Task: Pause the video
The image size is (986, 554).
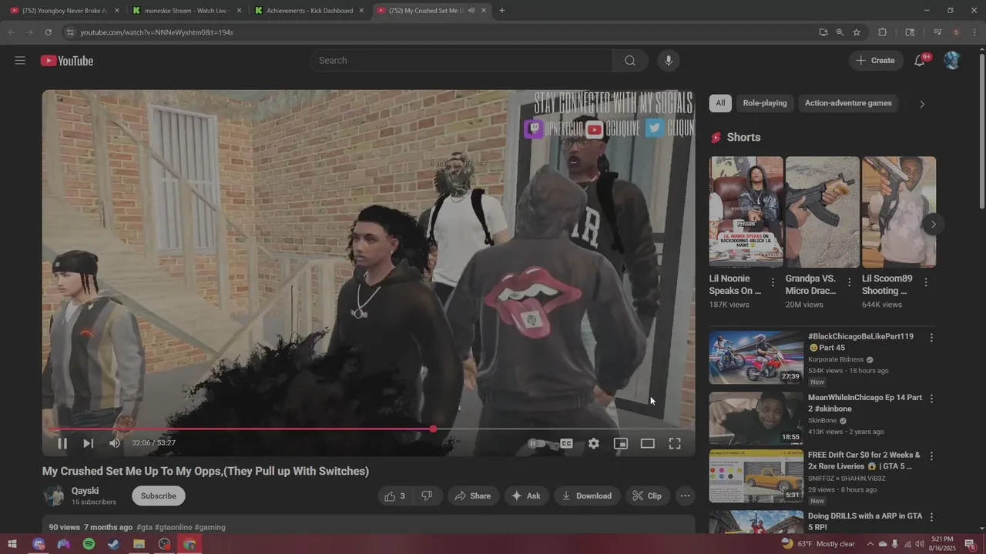Action: click(62, 443)
